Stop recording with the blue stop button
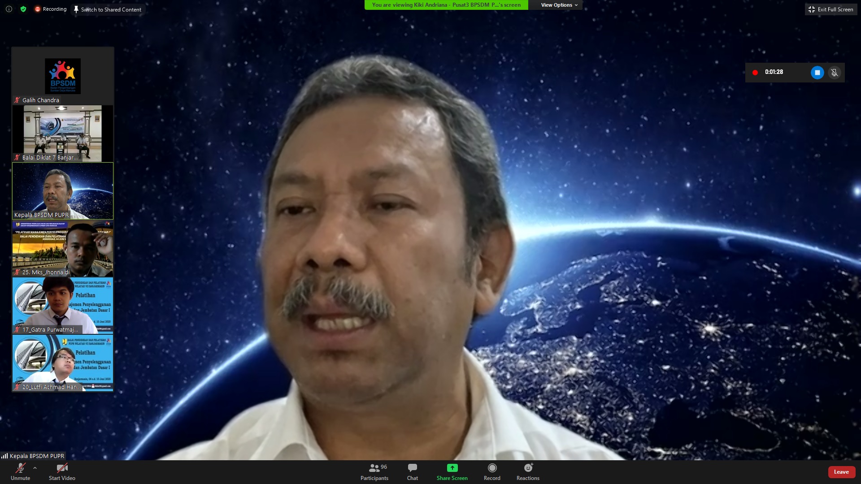This screenshot has width=861, height=484. pyautogui.click(x=817, y=73)
